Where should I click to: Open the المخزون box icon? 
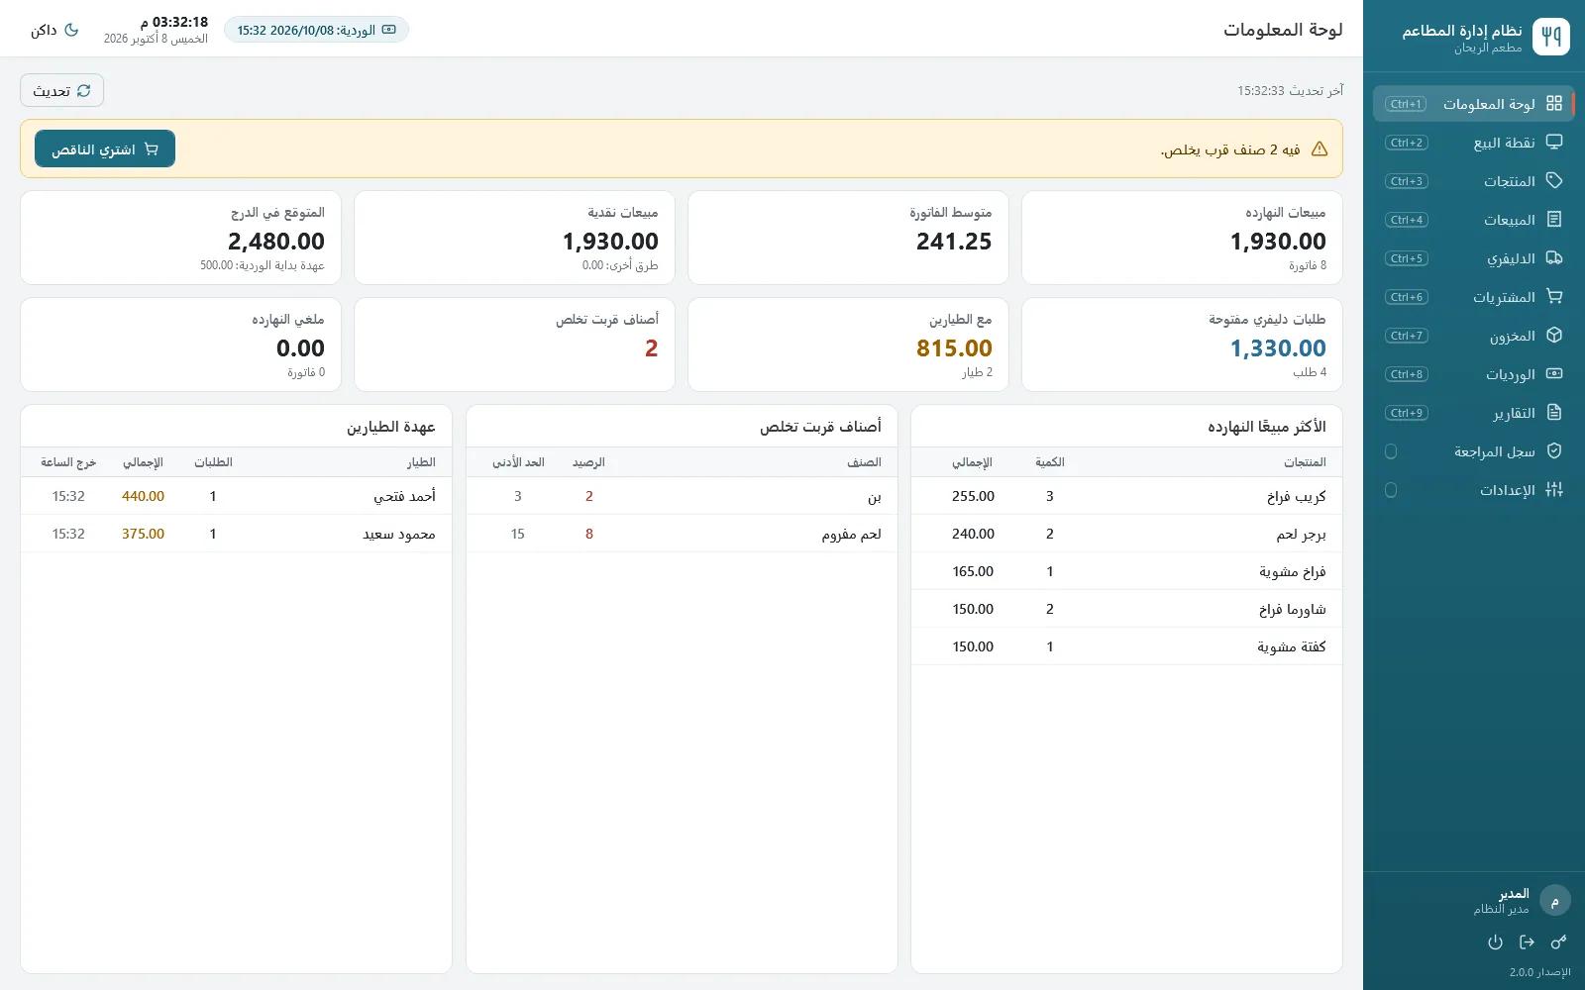coord(1554,336)
